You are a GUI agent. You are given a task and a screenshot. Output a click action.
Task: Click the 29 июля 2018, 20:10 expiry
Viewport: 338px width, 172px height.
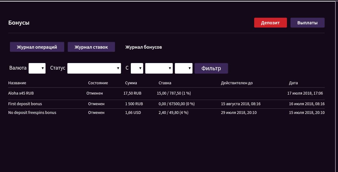click(238, 112)
